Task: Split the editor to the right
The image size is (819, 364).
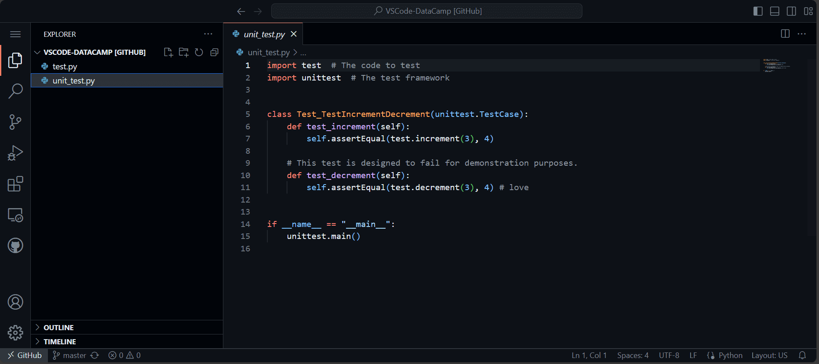Action: coord(785,34)
